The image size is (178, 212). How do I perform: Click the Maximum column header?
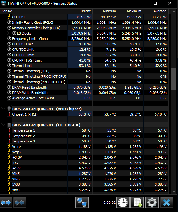[130, 11]
